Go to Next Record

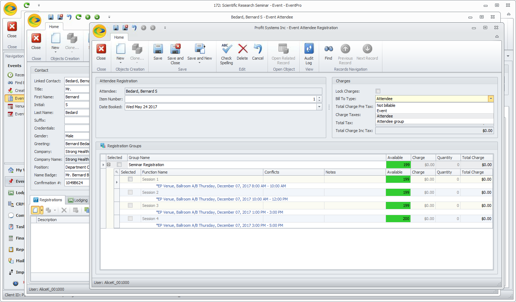pyautogui.click(x=367, y=52)
